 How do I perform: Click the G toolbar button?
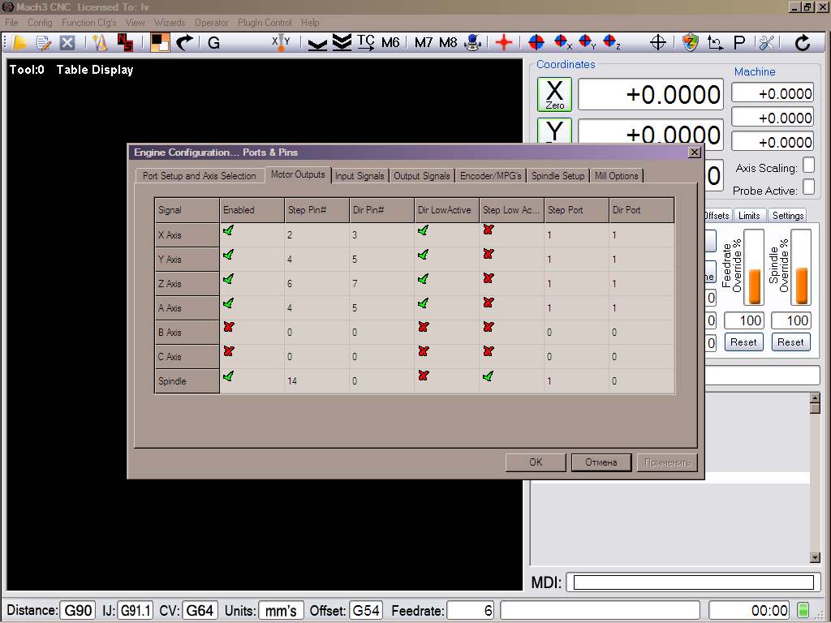pyautogui.click(x=213, y=42)
